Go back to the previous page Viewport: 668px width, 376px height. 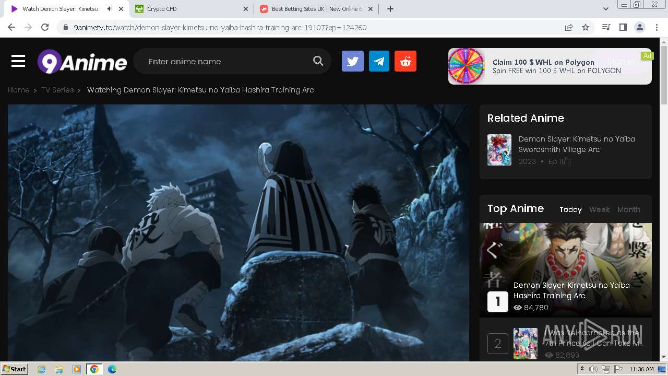click(11, 27)
